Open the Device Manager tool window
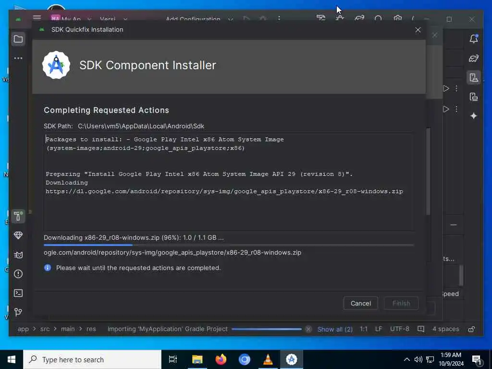 coord(473,77)
